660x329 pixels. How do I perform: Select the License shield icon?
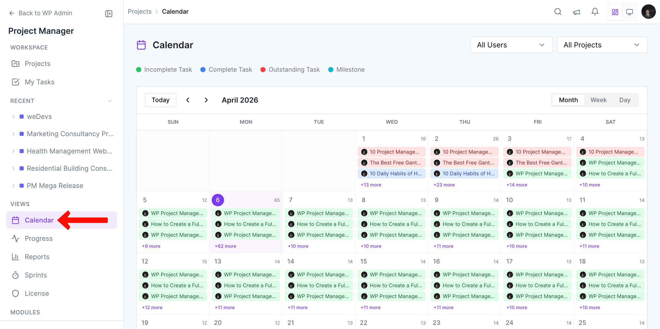15,293
